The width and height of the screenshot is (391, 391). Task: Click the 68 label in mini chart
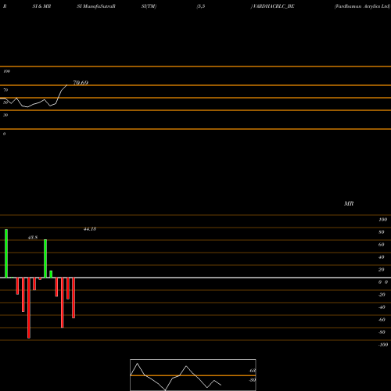click(253, 371)
